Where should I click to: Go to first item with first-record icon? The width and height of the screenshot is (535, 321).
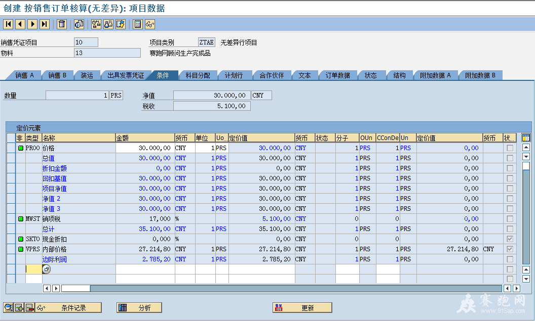pos(8,24)
